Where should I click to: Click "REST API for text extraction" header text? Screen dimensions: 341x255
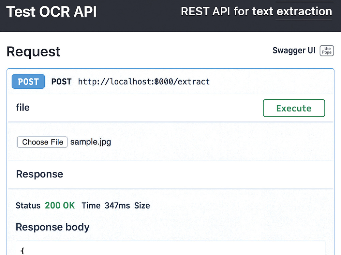256,11
